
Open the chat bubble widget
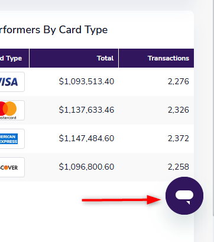tap(184, 196)
